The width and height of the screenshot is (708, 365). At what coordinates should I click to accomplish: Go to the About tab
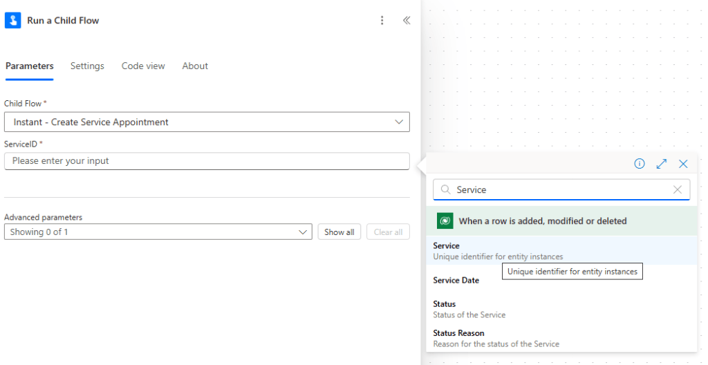pos(195,66)
